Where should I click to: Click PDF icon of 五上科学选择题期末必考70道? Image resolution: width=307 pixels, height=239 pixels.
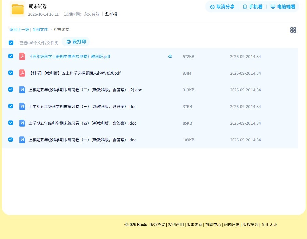point(22,73)
